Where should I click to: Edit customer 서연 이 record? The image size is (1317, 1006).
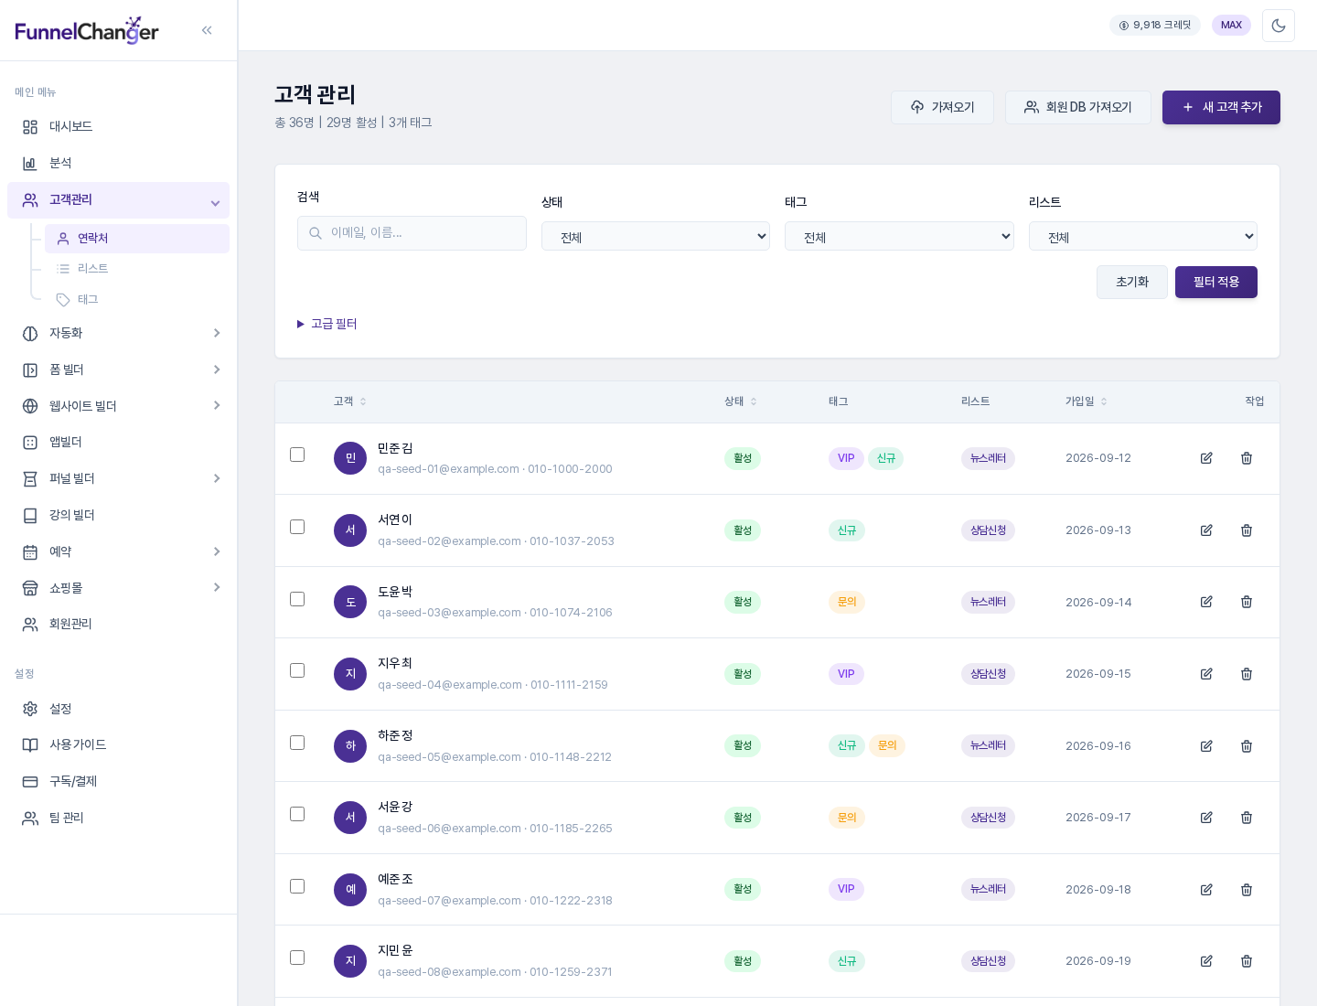pyautogui.click(x=1206, y=530)
